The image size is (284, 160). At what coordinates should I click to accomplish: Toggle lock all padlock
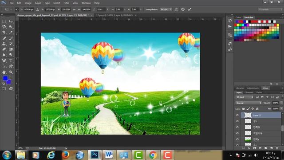pos(257,109)
